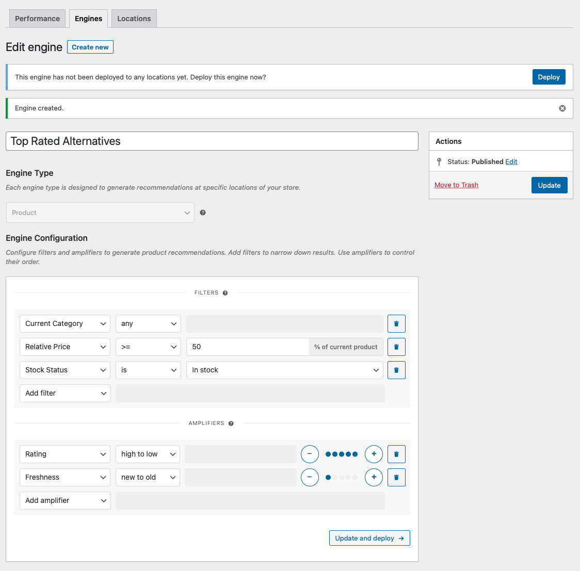The width and height of the screenshot is (580, 571).
Task: Remove the Freshness amplifier
Action: [396, 477]
